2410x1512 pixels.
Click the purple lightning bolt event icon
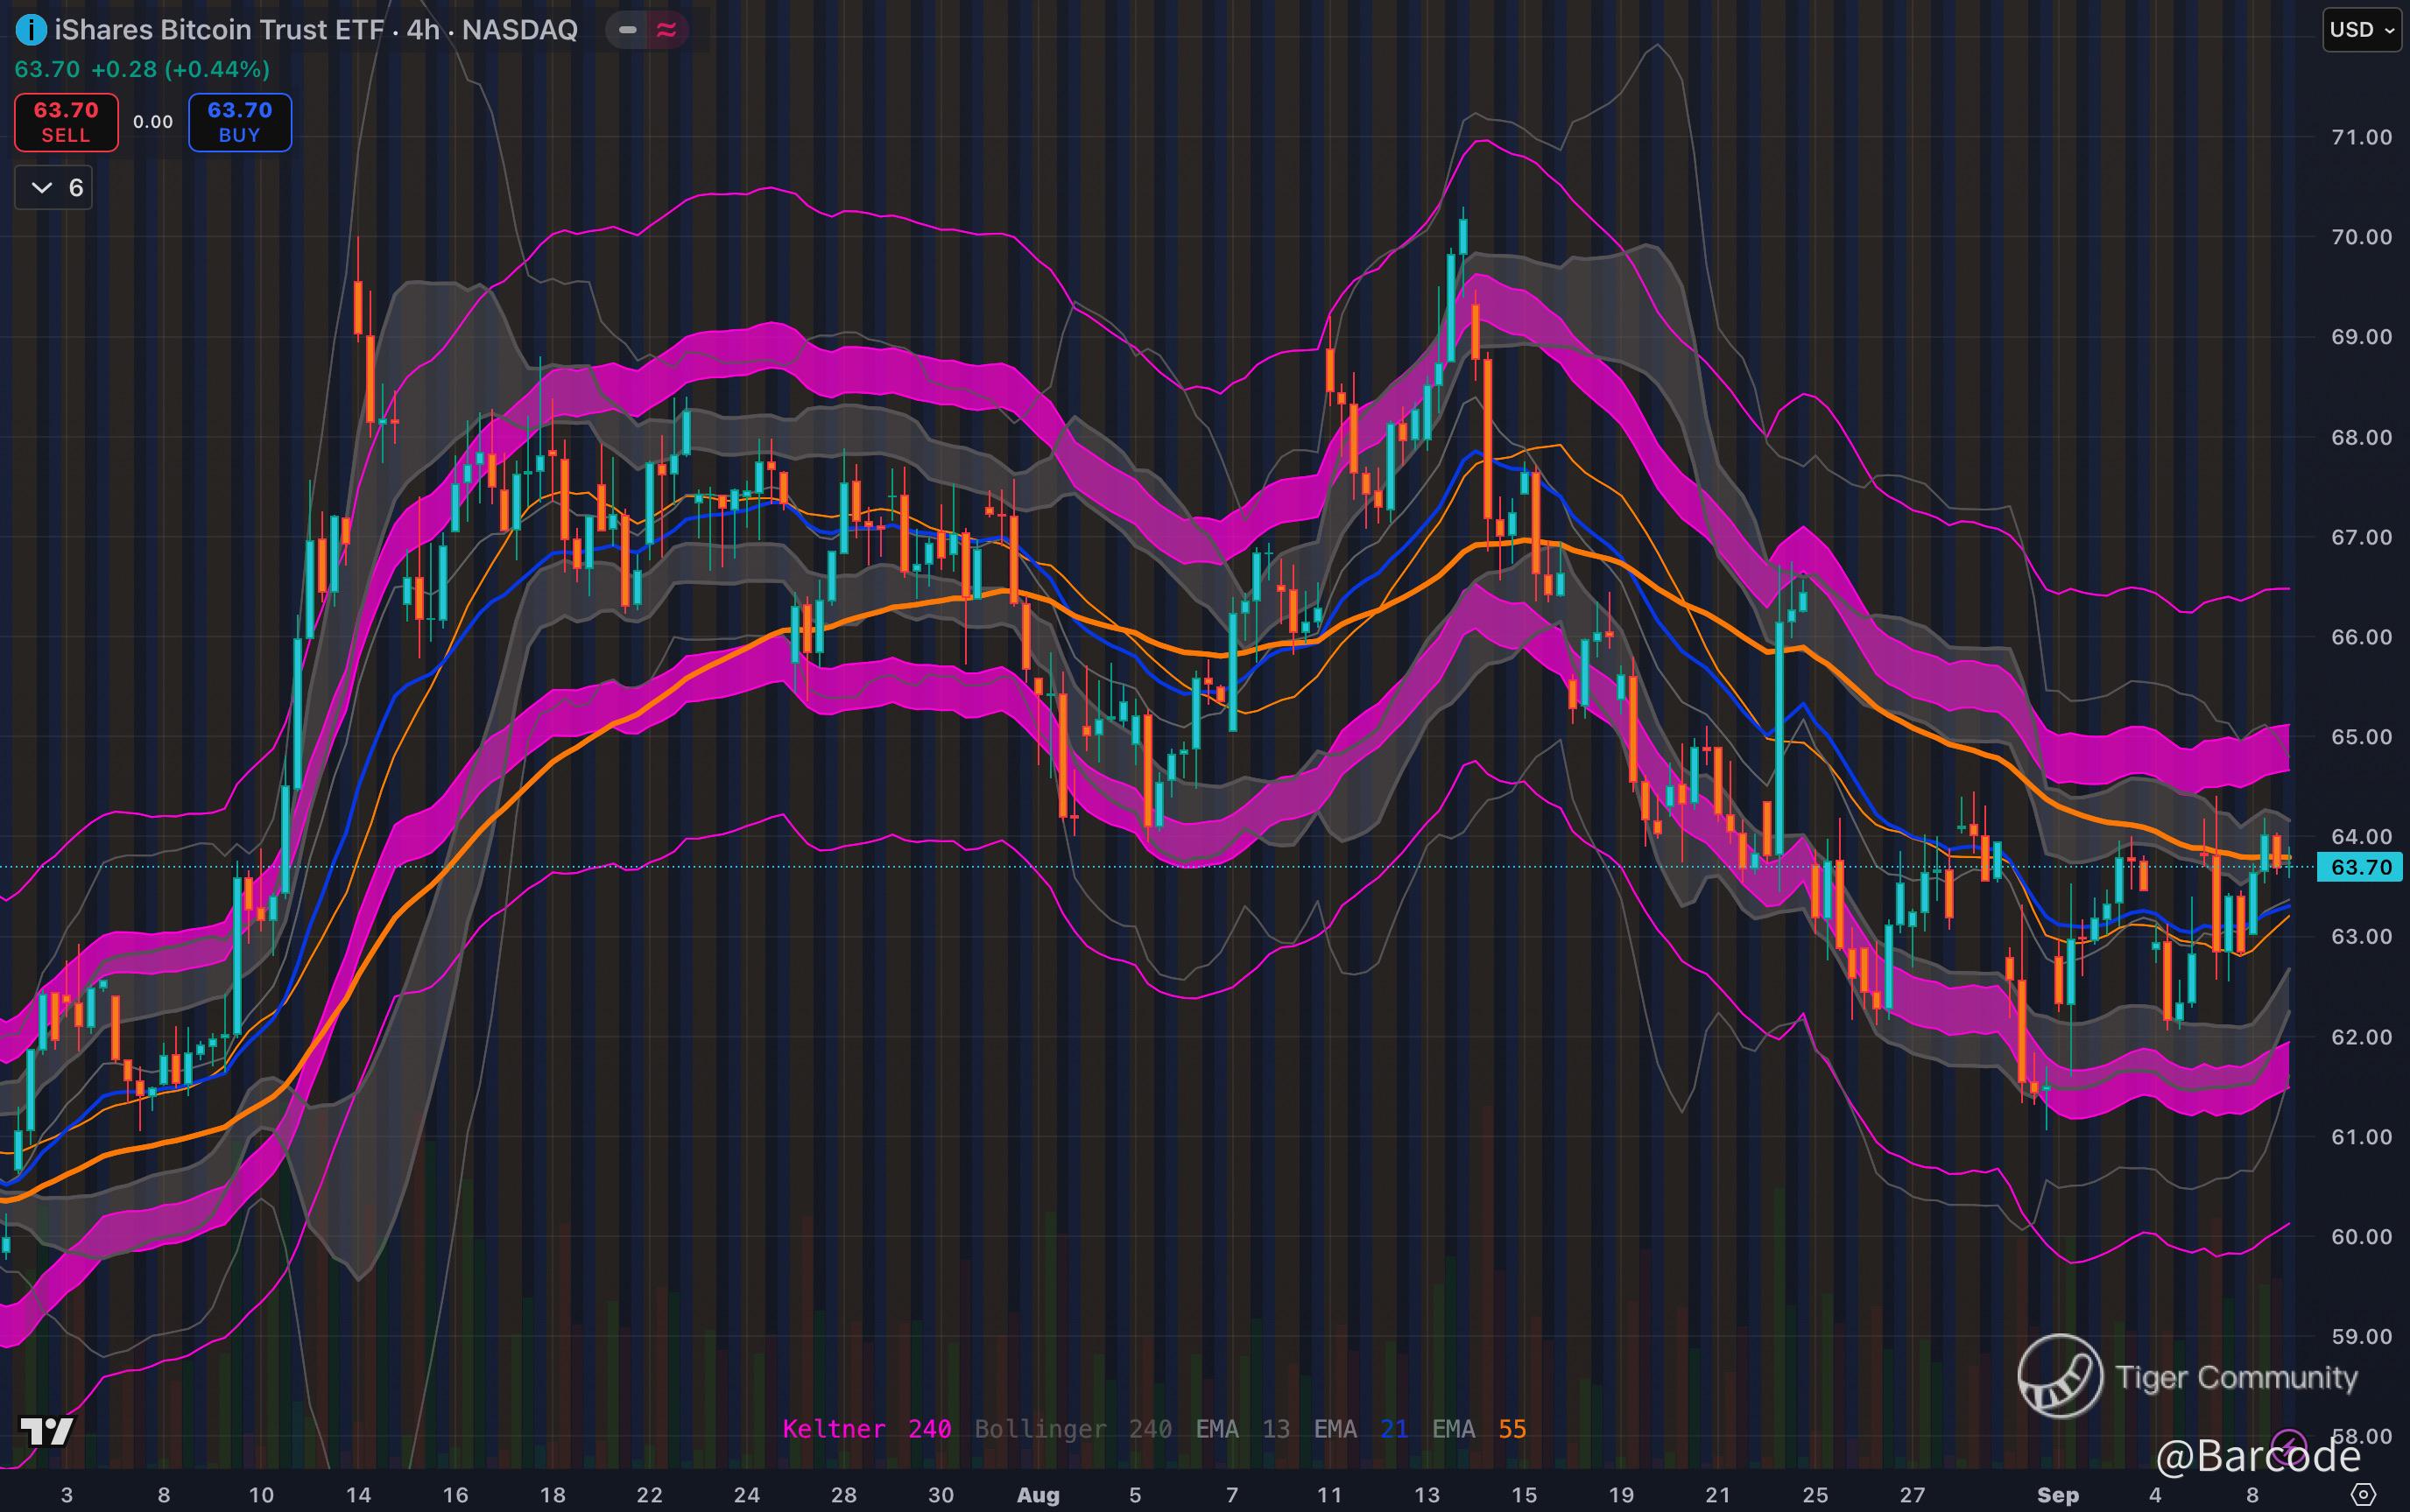coord(2289,1448)
